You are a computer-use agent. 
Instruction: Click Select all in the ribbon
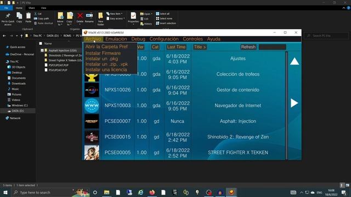pyautogui.click(x=163, y=14)
